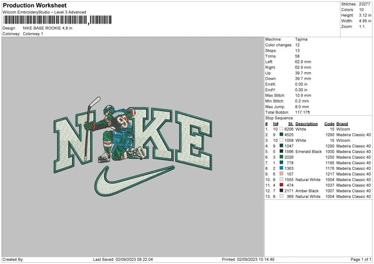
Task: Click the Stitches value 23277
Action: point(365,4)
